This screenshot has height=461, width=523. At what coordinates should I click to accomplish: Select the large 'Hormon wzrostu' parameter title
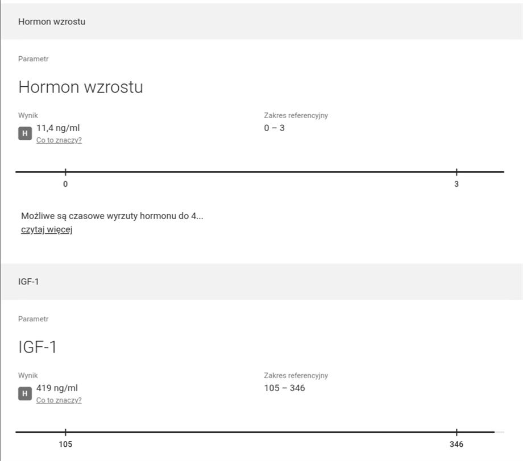[x=81, y=87]
